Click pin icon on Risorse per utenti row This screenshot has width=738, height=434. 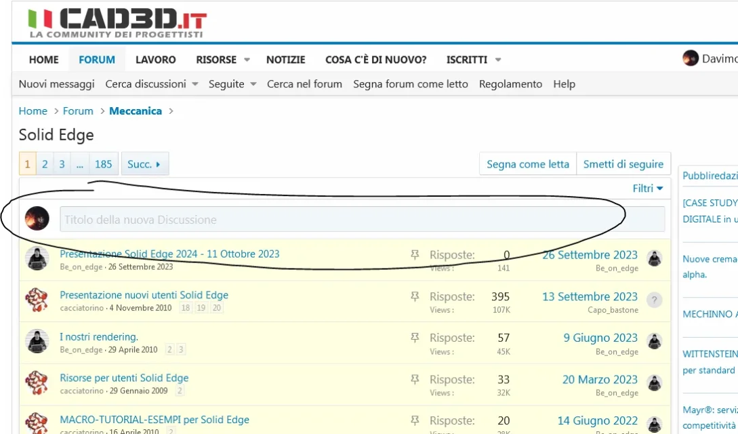point(415,379)
